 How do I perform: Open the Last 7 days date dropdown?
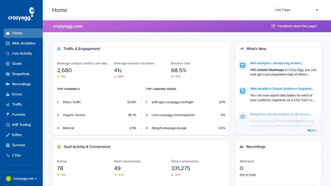pyautogui.click(x=296, y=10)
